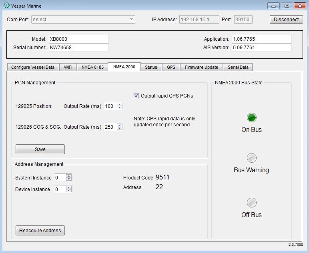
Task: Go to the GPS tab
Action: point(171,67)
